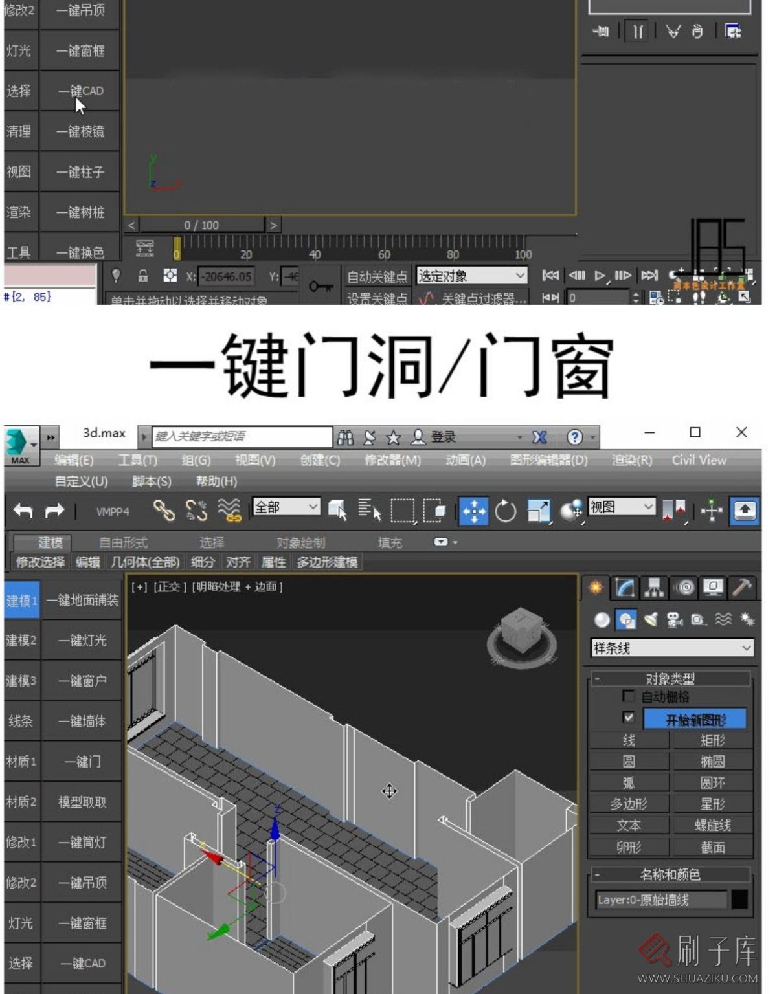The image size is (777, 994).
Task: Click the 矩形 shape button
Action: (712, 740)
